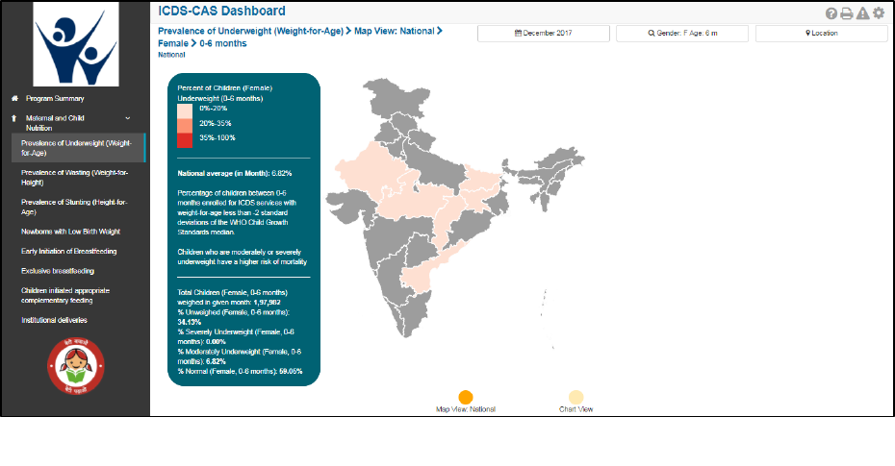Open the Location filter
895x466 pixels.
[821, 33]
